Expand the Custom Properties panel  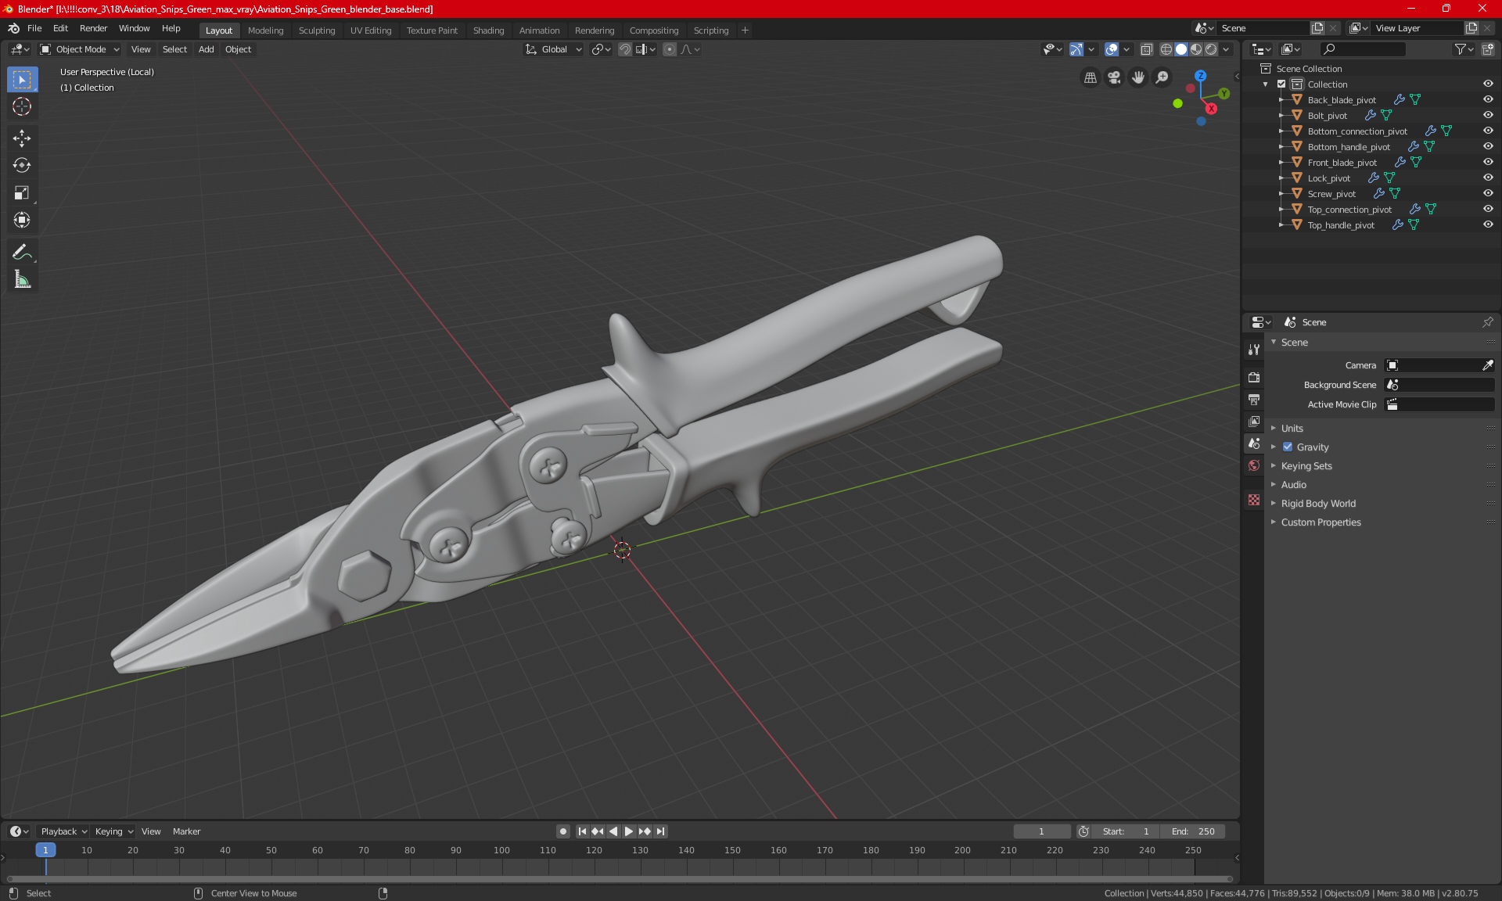(1321, 522)
